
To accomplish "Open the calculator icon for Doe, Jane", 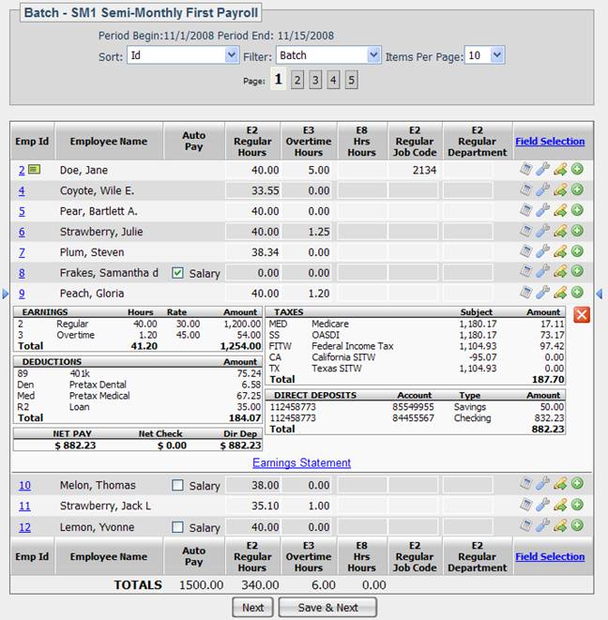I will 525,169.
